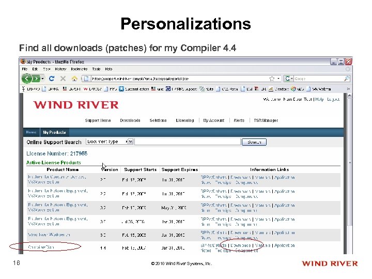Open Downloads for the Platform for Consumer Devices row
This screenshot has width=372, height=279.
coord(241,177)
